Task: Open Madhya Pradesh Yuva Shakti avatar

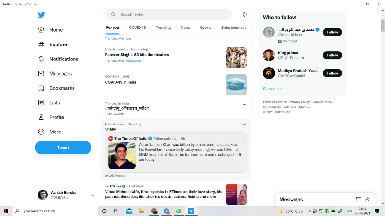Action: [x=269, y=73]
